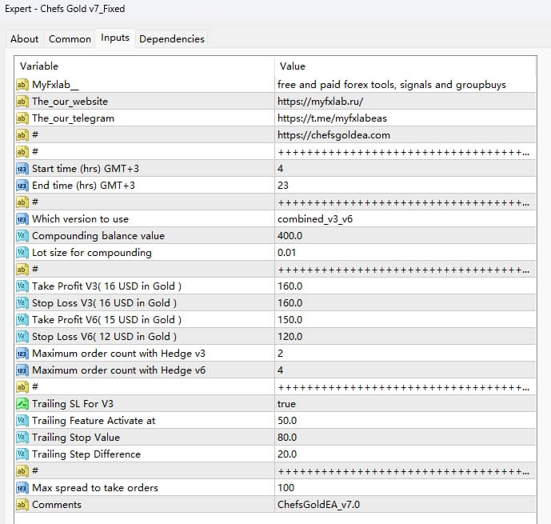
Task: Click the boolean icon beside Trailing SL For V3
Action: [x=22, y=404]
